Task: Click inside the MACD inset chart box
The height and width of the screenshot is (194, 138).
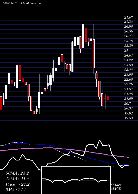Action: click(x=76, y=180)
